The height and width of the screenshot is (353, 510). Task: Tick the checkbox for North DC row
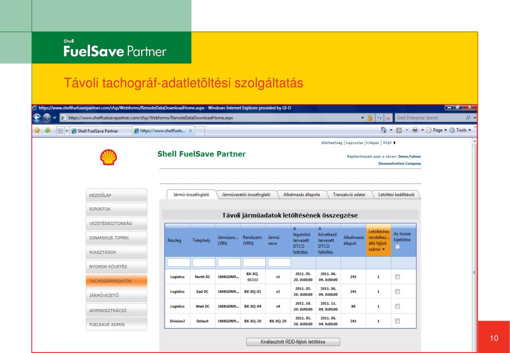click(397, 277)
